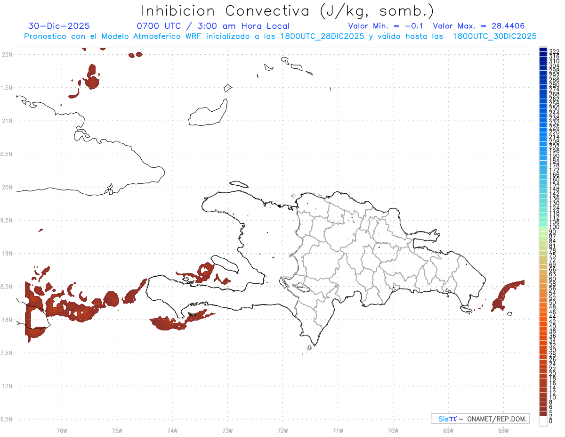This screenshot has height=437, width=565.
Task: Click the '74W' longitude label
Action: click(x=172, y=431)
